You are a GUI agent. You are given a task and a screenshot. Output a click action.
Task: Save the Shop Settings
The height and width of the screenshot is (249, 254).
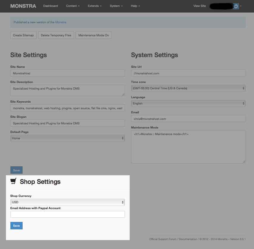[x=16, y=225]
